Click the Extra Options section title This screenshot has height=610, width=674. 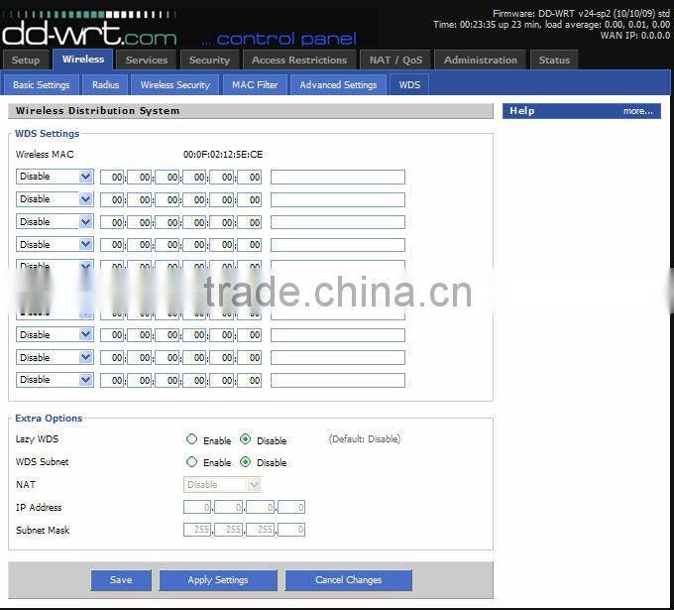click(x=49, y=419)
